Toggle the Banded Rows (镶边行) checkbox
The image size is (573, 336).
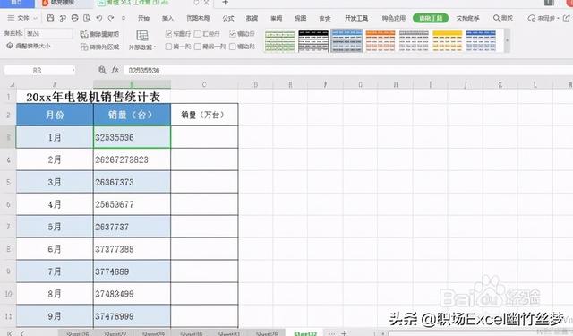pyautogui.click(x=233, y=34)
